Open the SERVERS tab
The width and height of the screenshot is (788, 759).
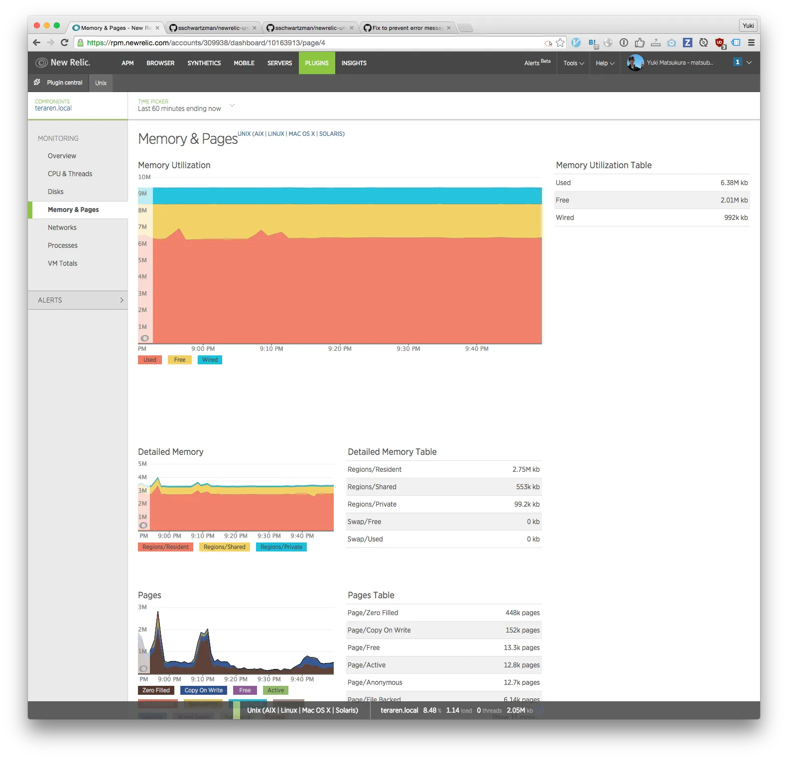[279, 63]
